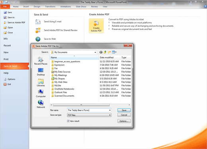Go to Desktop in dialog places bar
This screenshot has width=207, height=149.
coord(41,72)
